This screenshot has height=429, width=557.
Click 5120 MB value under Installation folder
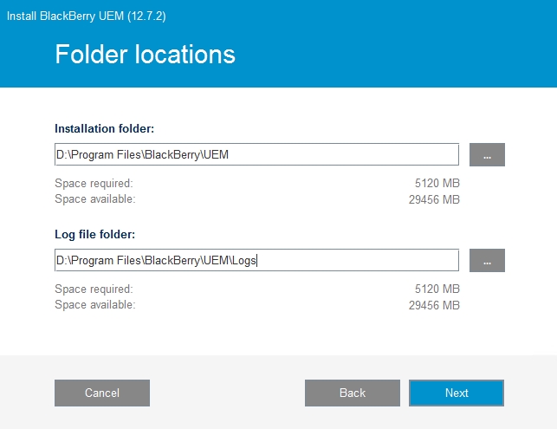pyautogui.click(x=437, y=184)
